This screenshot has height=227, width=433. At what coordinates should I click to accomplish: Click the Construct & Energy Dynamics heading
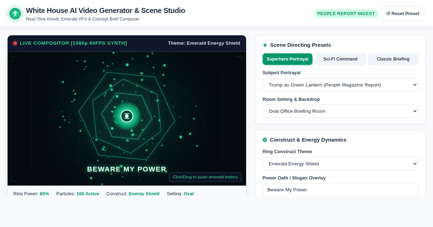pos(308,140)
